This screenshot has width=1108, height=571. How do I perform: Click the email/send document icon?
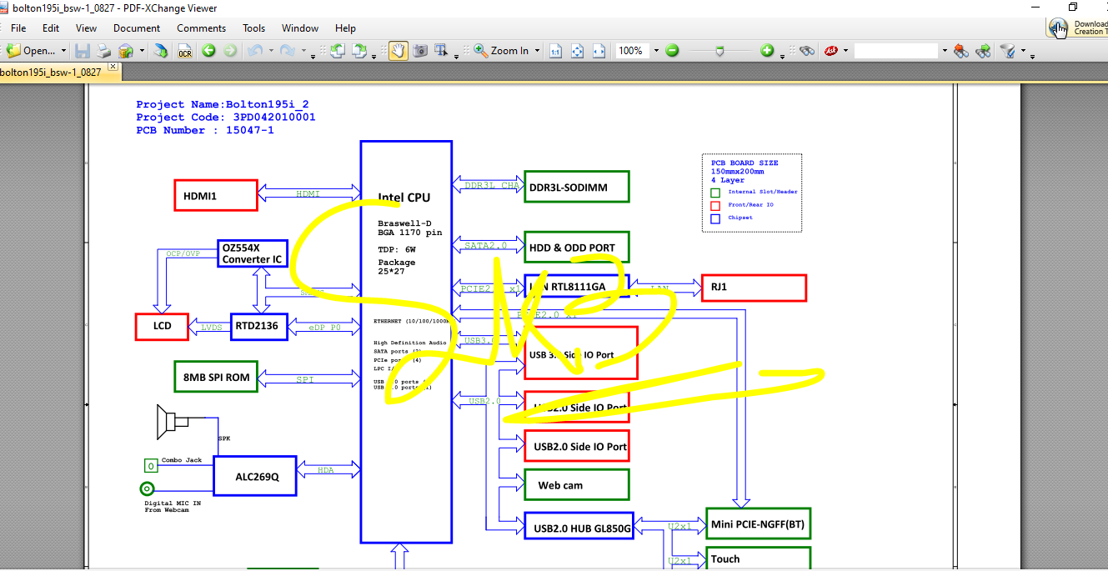[126, 51]
